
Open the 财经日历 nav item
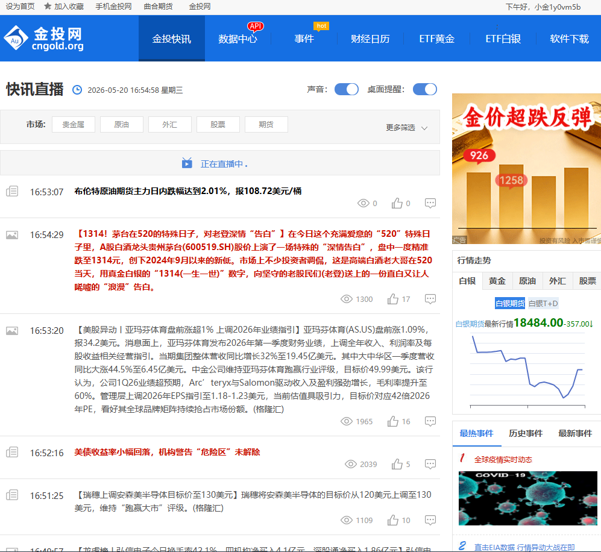pyautogui.click(x=370, y=39)
